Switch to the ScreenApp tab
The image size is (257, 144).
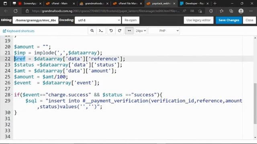(27, 4)
